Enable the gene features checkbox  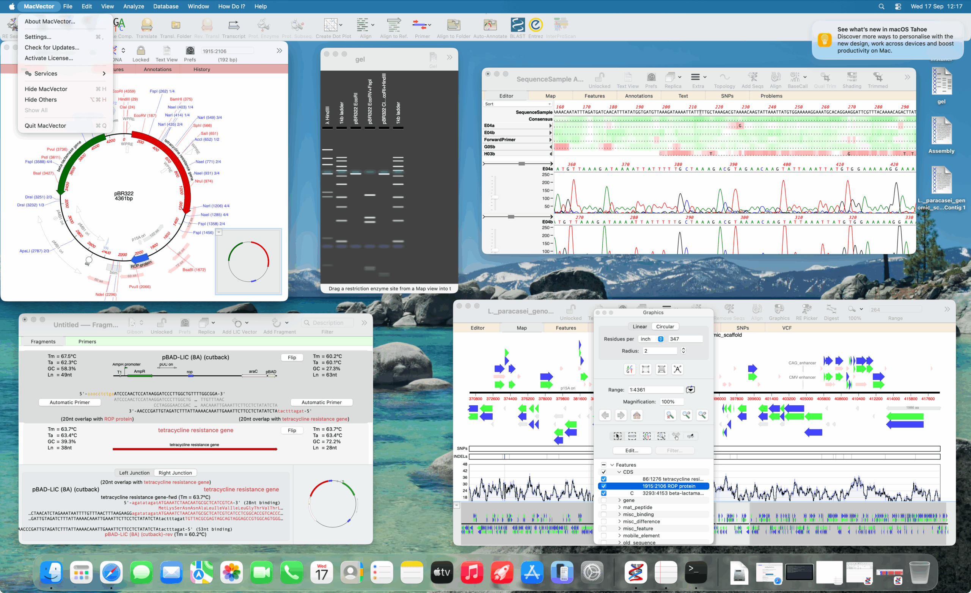(604, 500)
